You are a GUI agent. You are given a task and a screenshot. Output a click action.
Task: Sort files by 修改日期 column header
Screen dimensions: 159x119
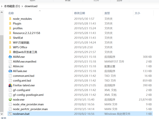pyautogui.click(x=79, y=13)
